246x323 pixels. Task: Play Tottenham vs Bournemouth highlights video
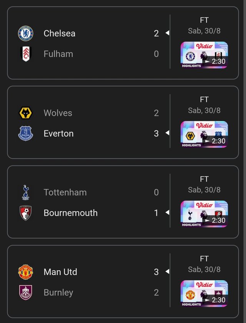(x=204, y=214)
